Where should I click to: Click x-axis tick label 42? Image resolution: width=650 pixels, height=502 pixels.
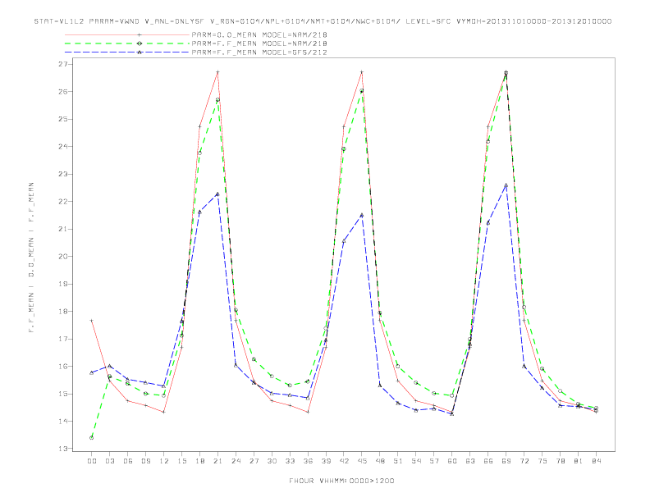344,461
